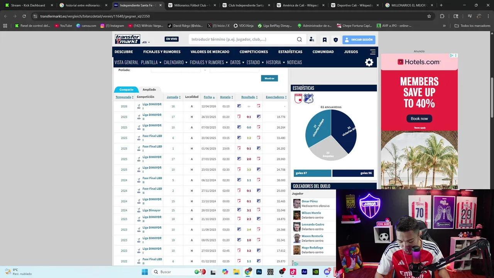Open Discord from the taskbar

(x=327, y=272)
